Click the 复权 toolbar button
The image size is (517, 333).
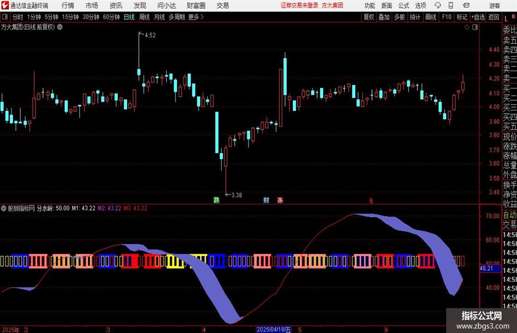pos(369,17)
